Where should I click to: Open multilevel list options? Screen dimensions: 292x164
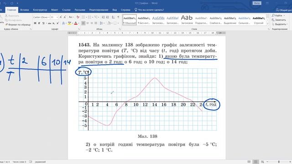coord(97,17)
